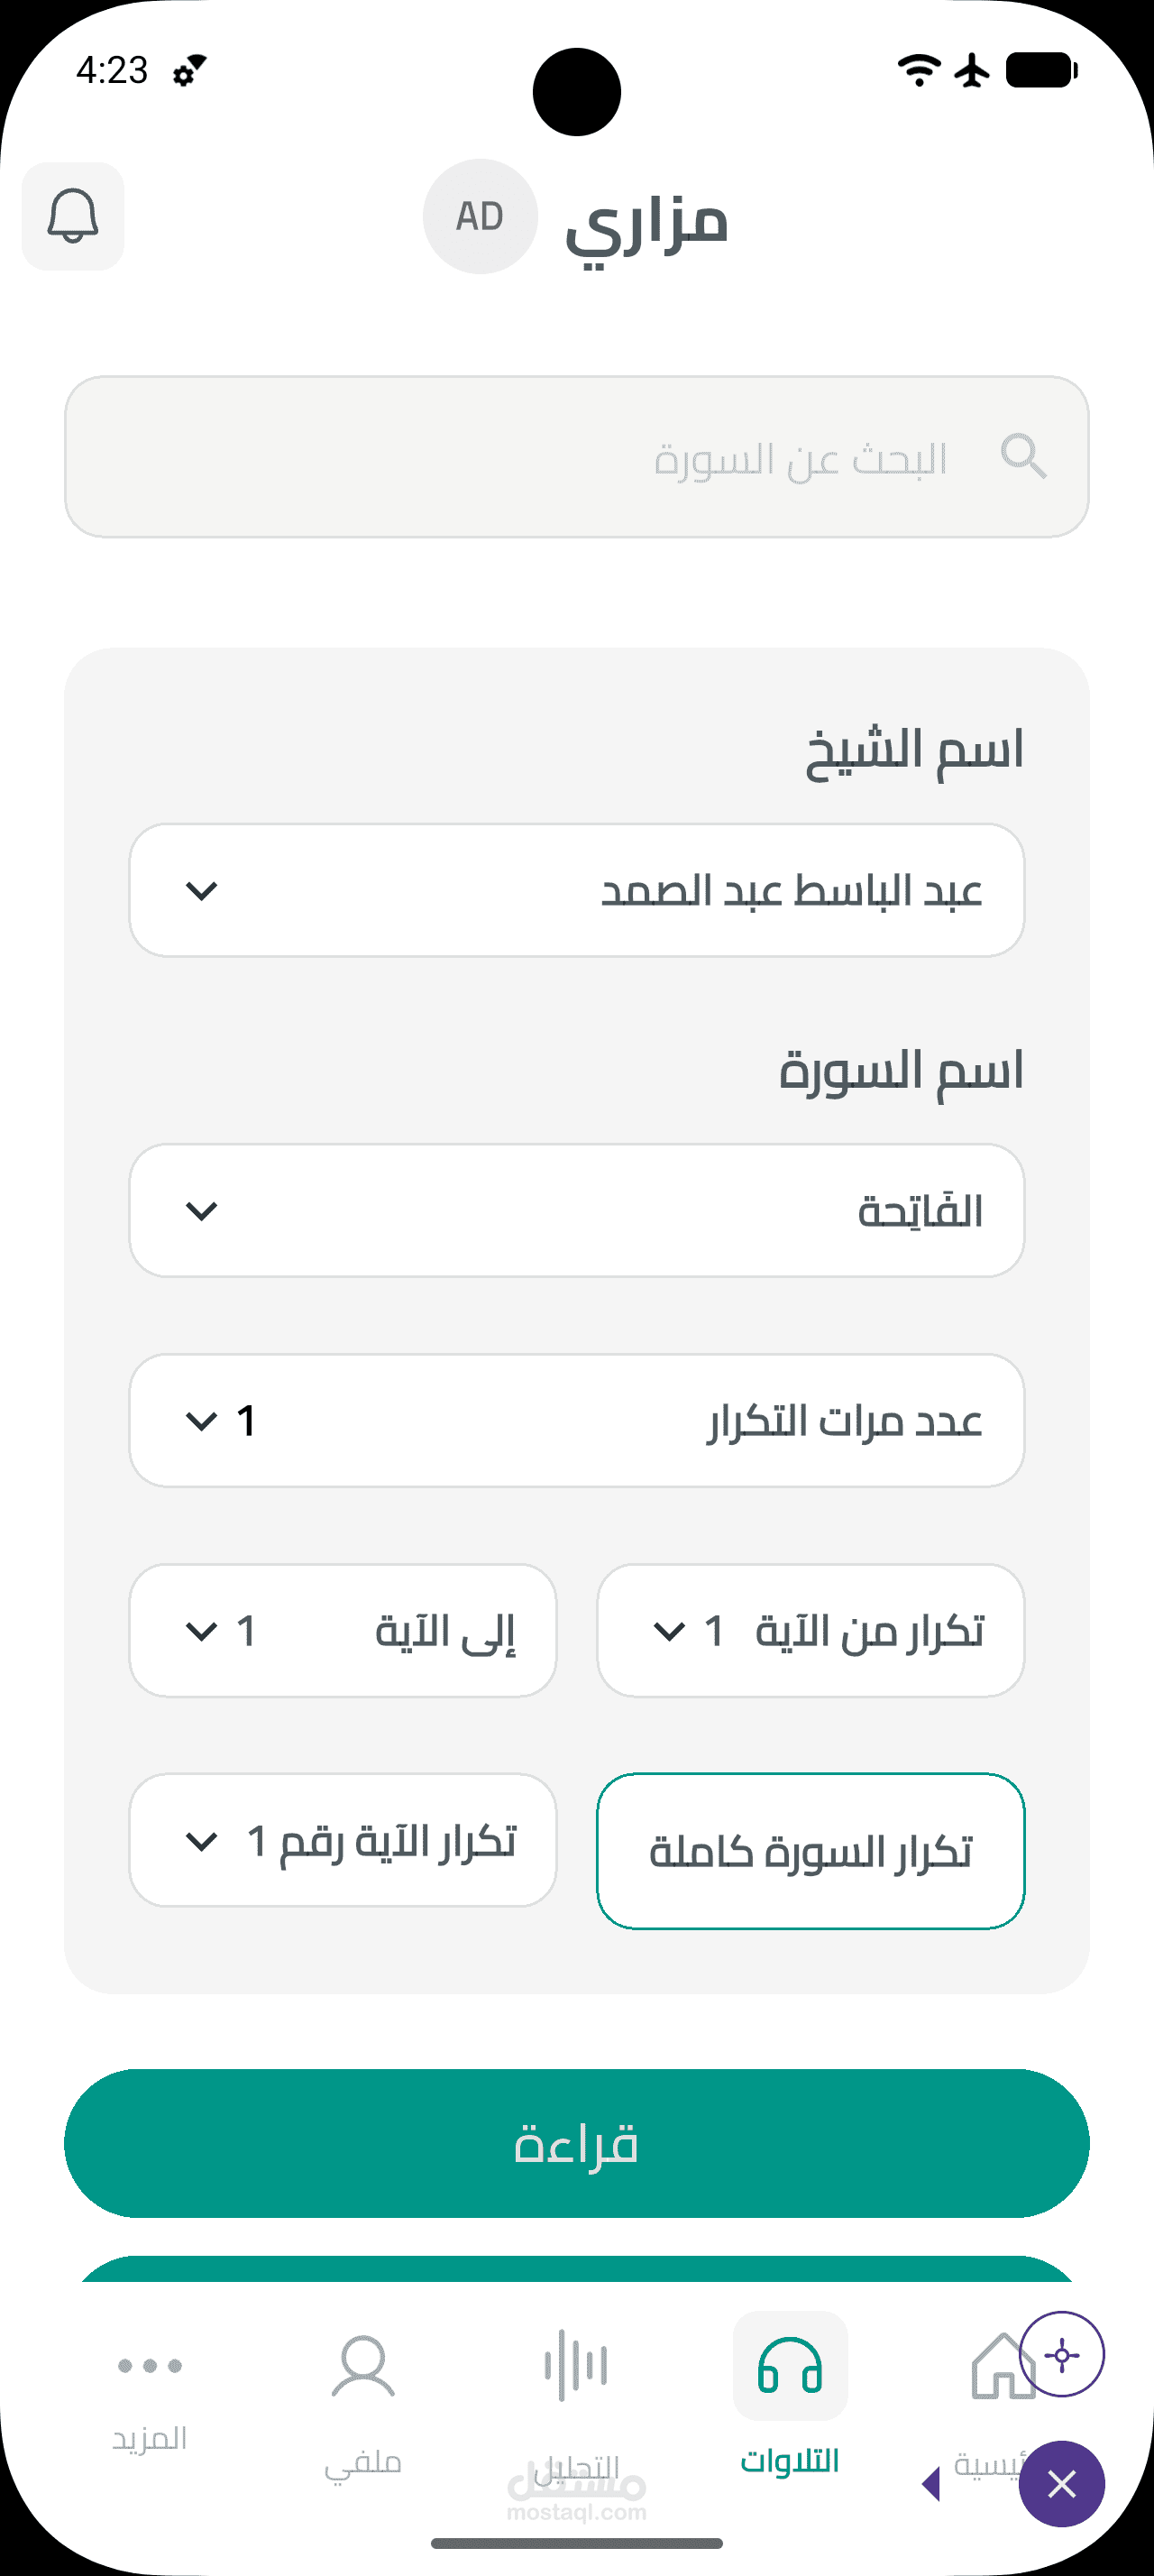Focus the البحث عن السورة search field
The width and height of the screenshot is (1154, 2576).
pyautogui.click(x=576, y=457)
